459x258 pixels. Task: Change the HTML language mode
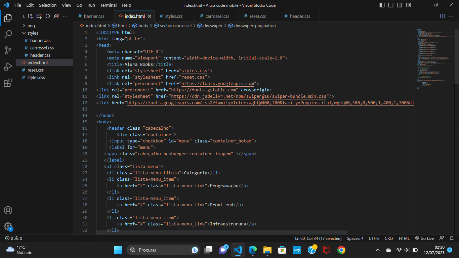pos(404,238)
